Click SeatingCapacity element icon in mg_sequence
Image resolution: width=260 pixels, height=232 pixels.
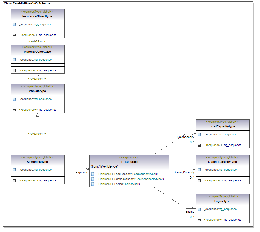[93, 179]
